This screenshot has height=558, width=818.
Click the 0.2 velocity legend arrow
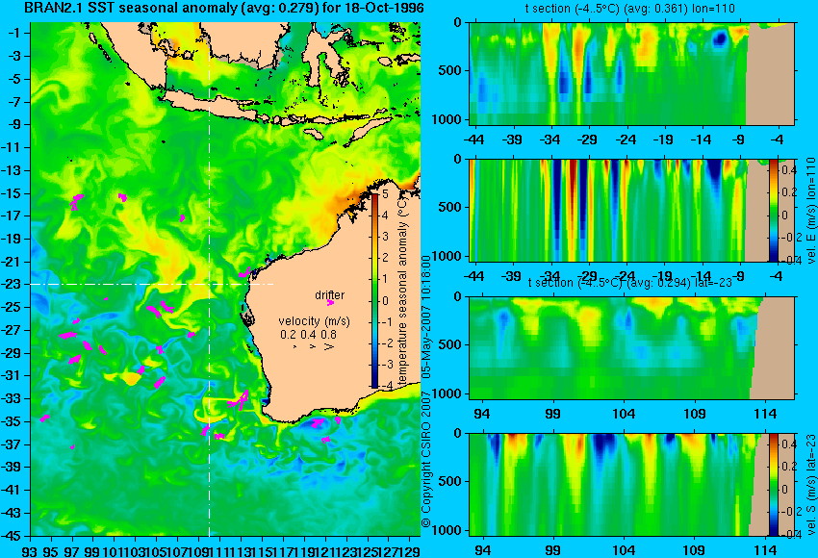(x=294, y=346)
